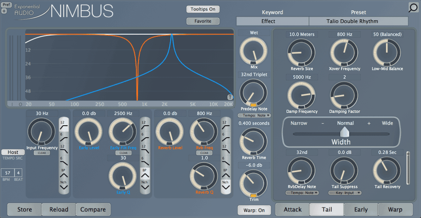This screenshot has height=218, width=421.
Task: Click the Reload button
Action: point(59,210)
